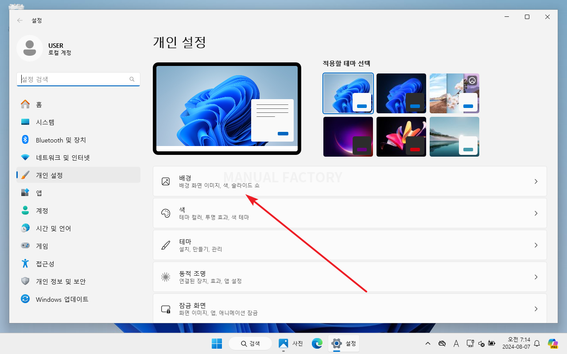This screenshot has height=354, width=567.
Task: Click 설치, 만들기, 관리 description text
Action: (x=201, y=250)
